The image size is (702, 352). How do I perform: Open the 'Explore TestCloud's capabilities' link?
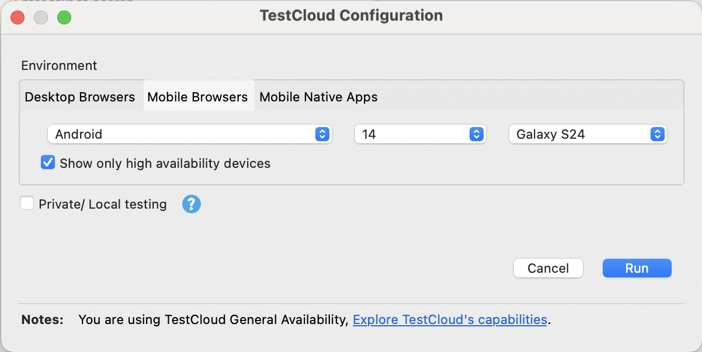[x=450, y=319]
